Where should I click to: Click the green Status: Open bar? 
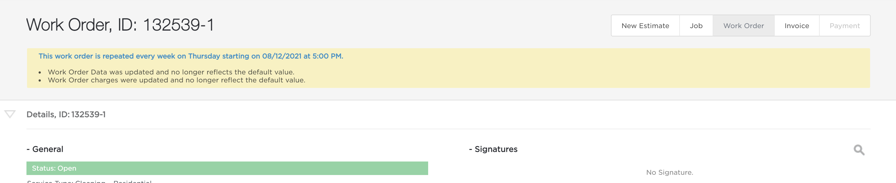click(x=227, y=168)
